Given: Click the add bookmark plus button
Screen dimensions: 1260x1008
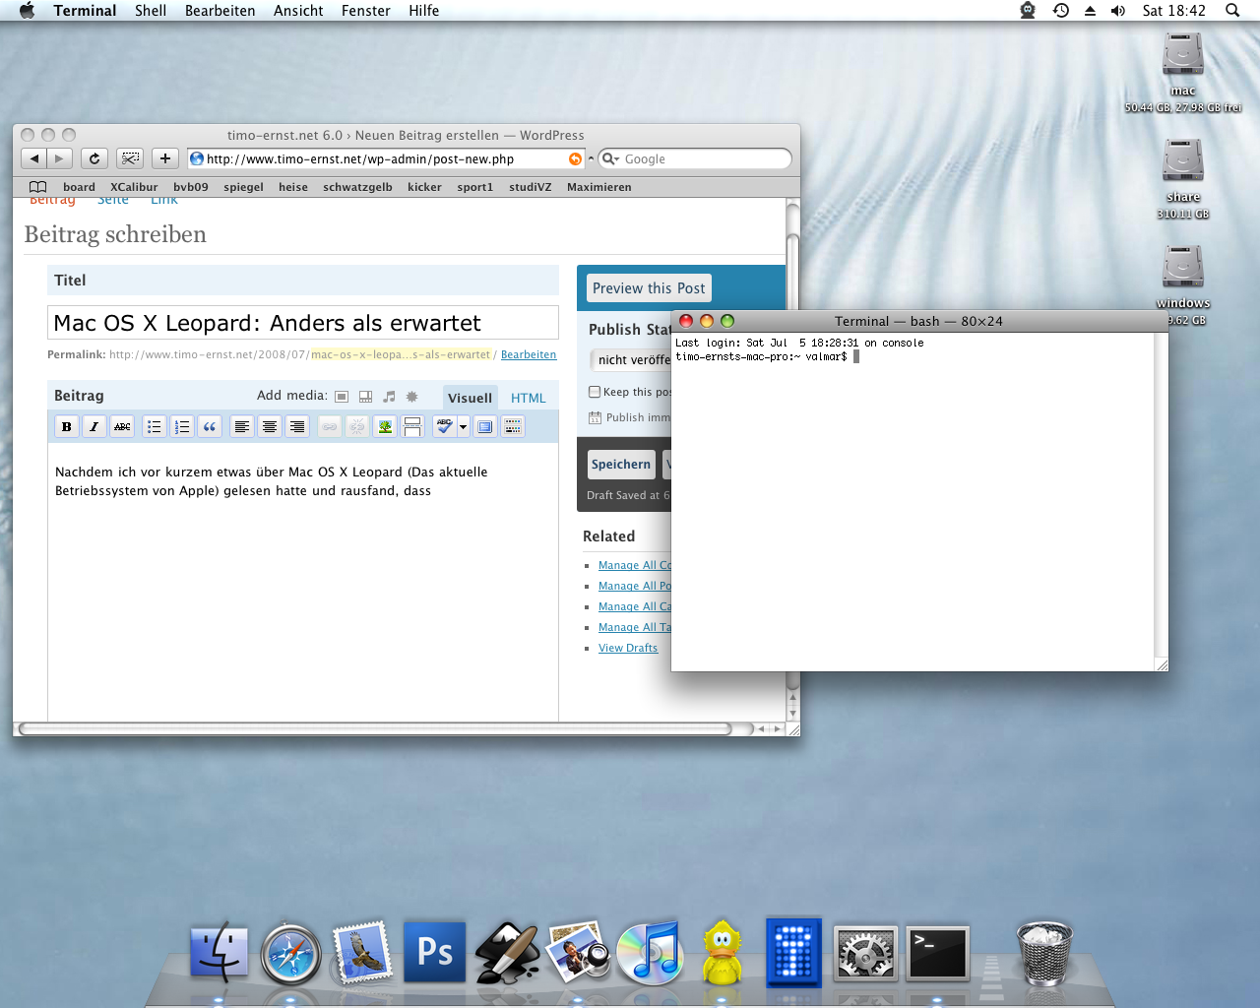Looking at the screenshot, I should (165, 158).
